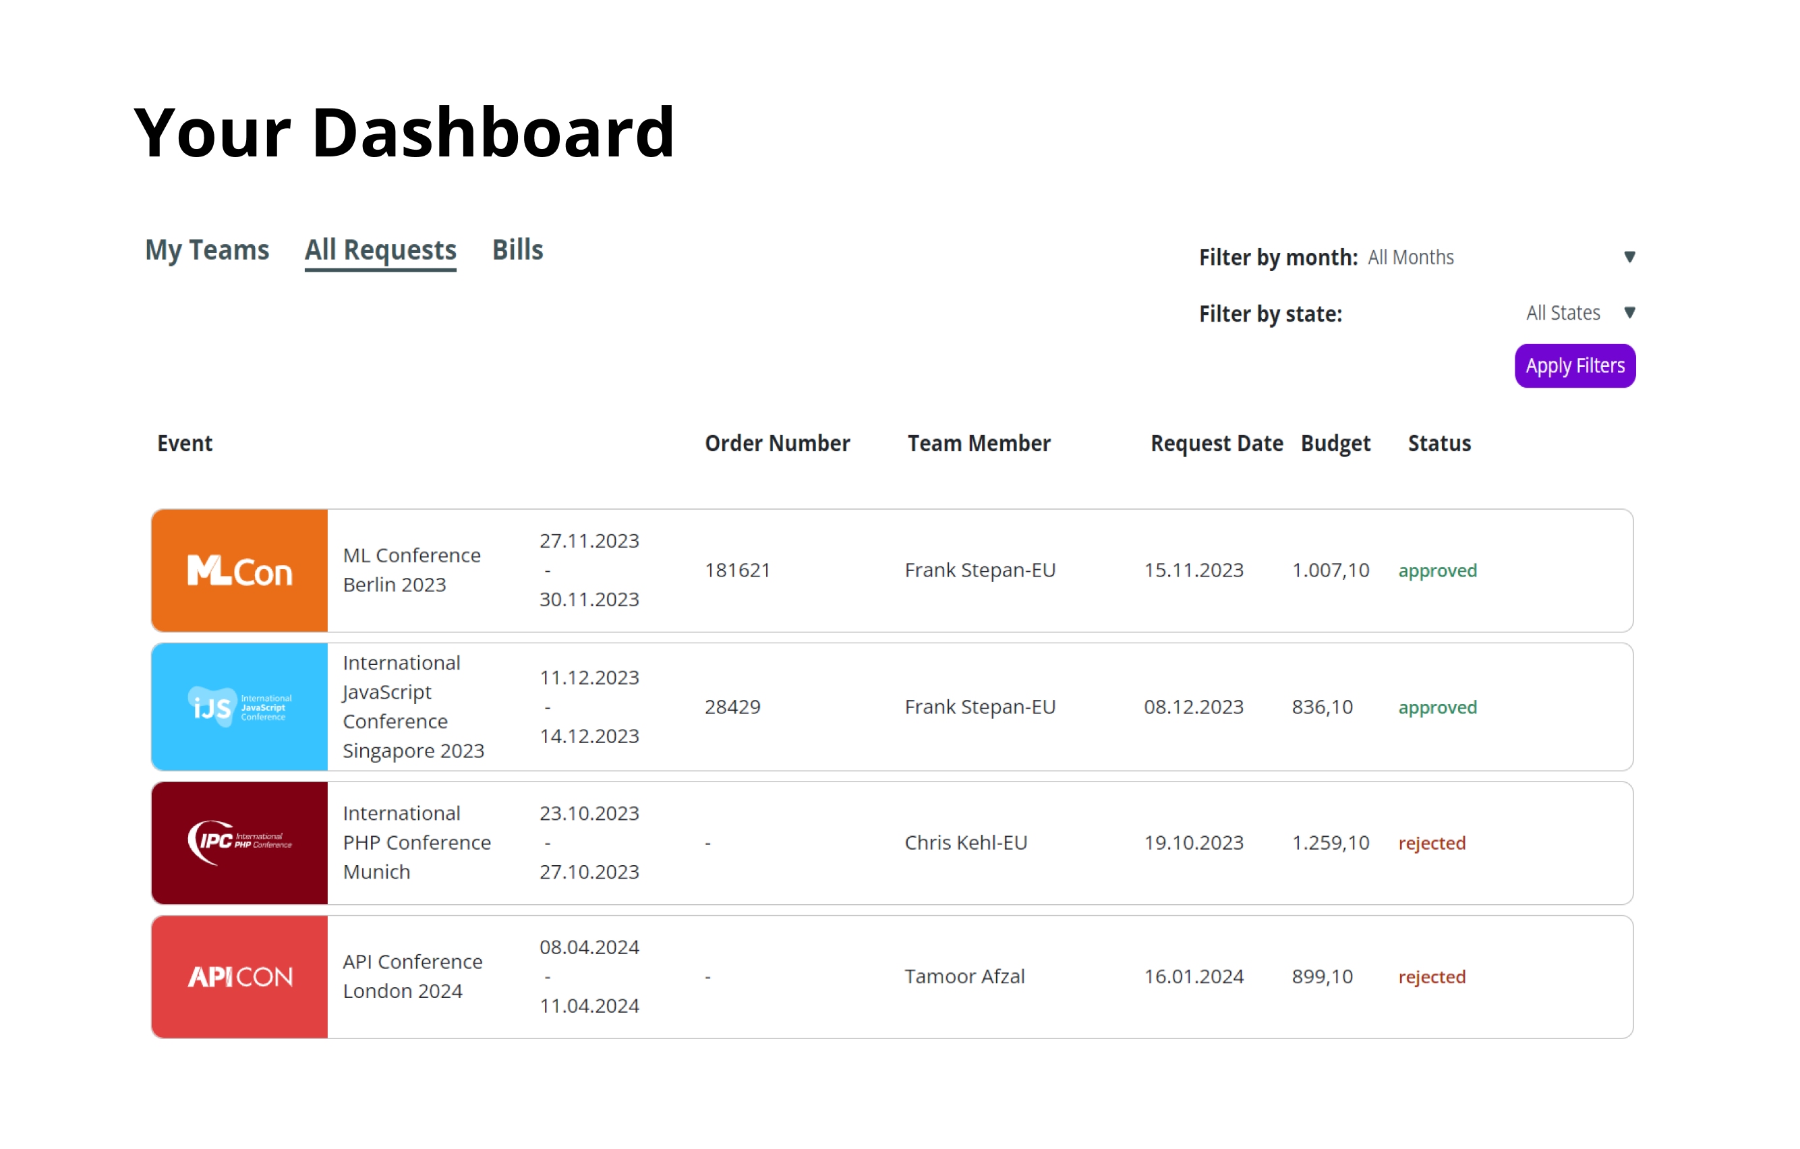Click the rejected status for the PHP Conference request
The image size is (1800, 1149).
coord(1432,844)
